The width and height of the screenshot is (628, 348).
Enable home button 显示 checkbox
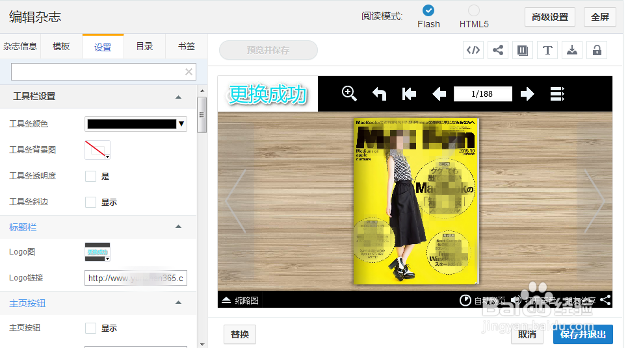[90, 328]
